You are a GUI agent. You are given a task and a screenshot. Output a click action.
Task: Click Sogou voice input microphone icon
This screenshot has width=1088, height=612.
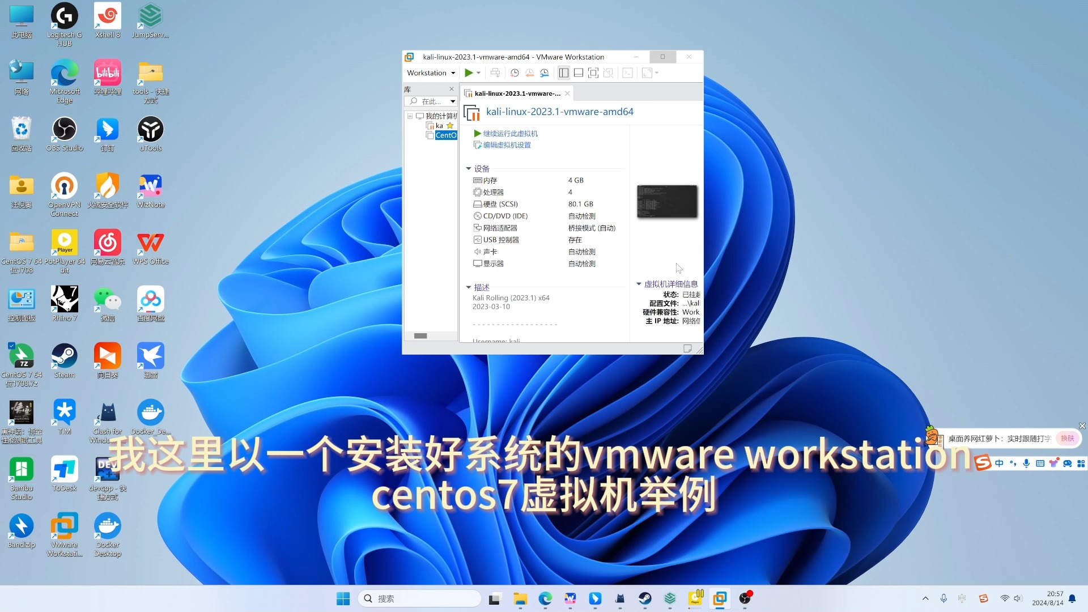tap(1026, 464)
